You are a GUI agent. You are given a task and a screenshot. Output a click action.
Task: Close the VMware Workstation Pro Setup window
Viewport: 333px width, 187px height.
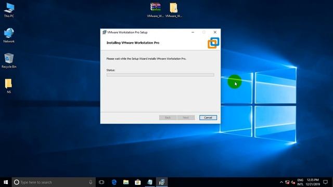(215, 32)
